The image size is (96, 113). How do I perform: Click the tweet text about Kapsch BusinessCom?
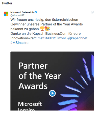point(45,34)
